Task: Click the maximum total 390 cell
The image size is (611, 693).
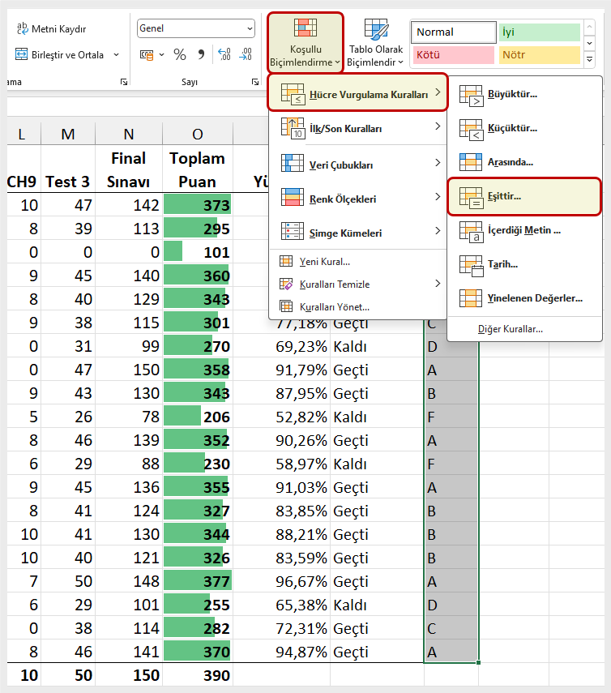Action: (x=198, y=675)
